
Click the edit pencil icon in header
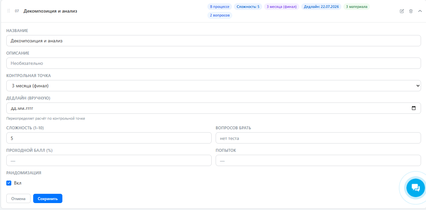point(402,11)
